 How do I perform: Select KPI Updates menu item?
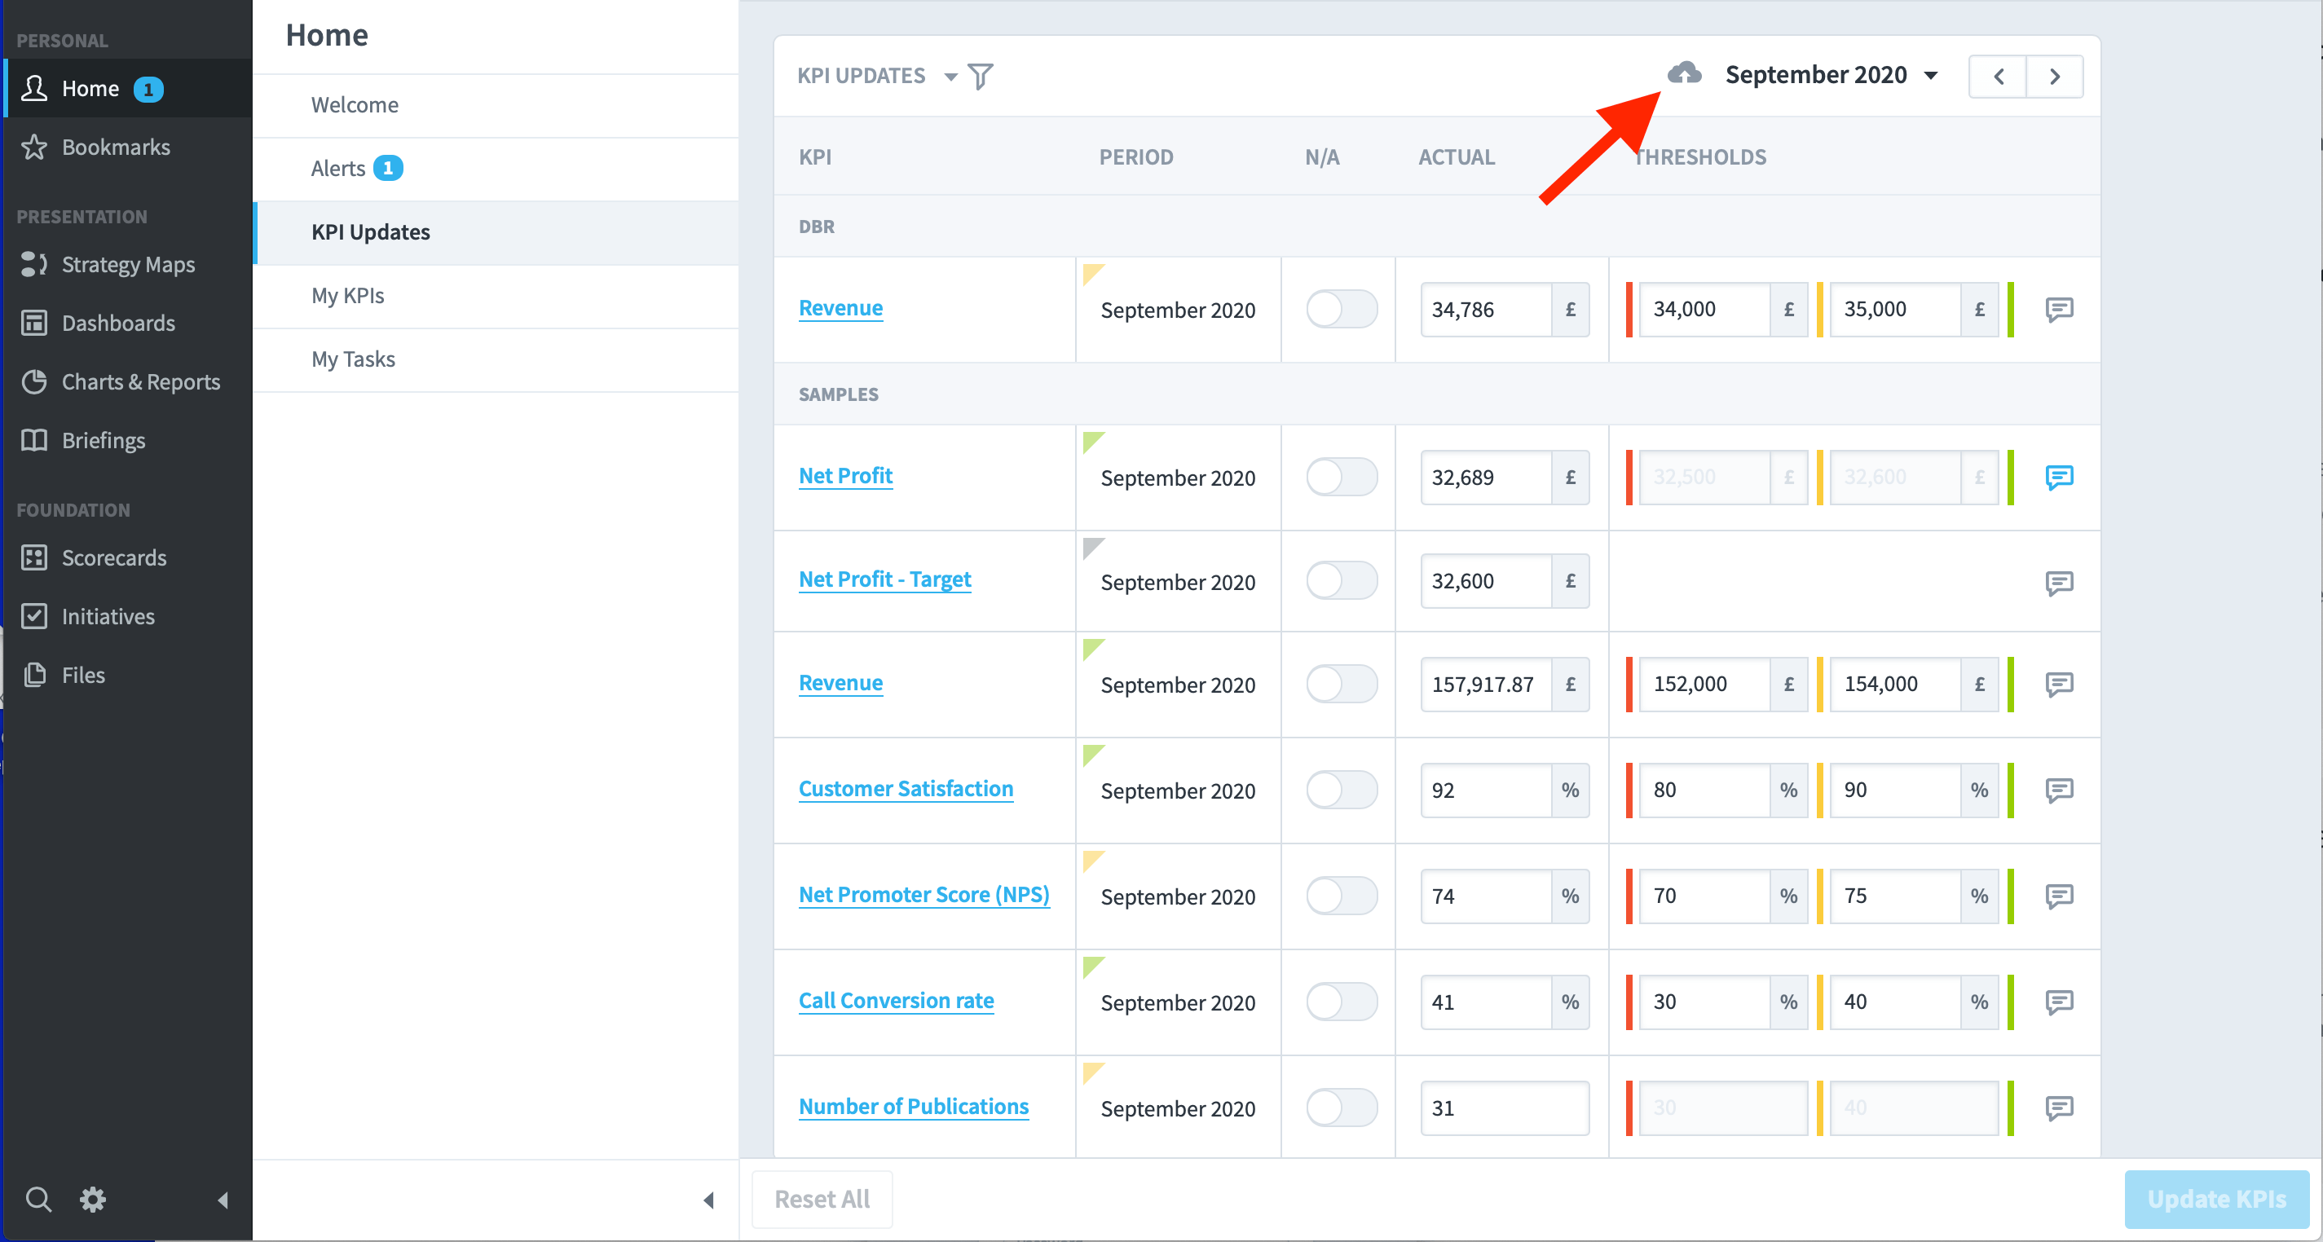tap(496, 233)
